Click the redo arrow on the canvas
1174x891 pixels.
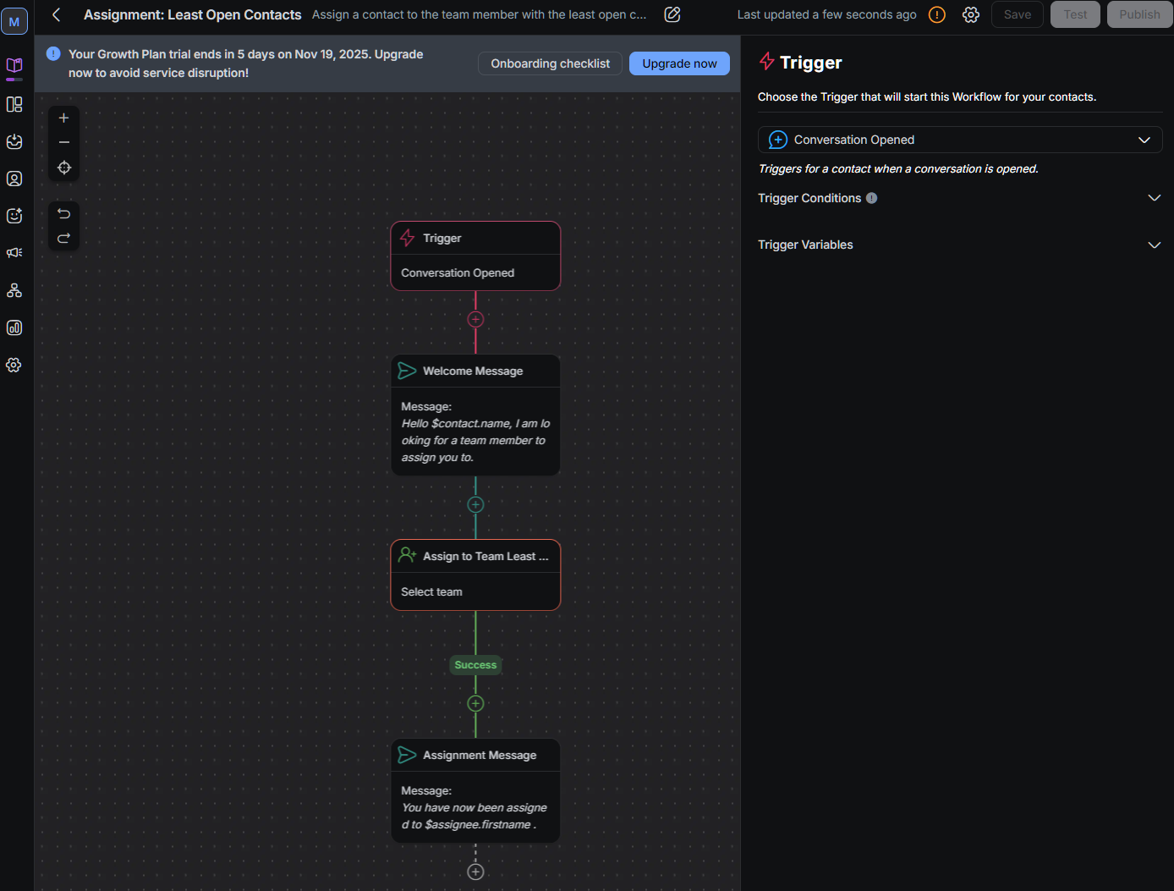point(63,239)
